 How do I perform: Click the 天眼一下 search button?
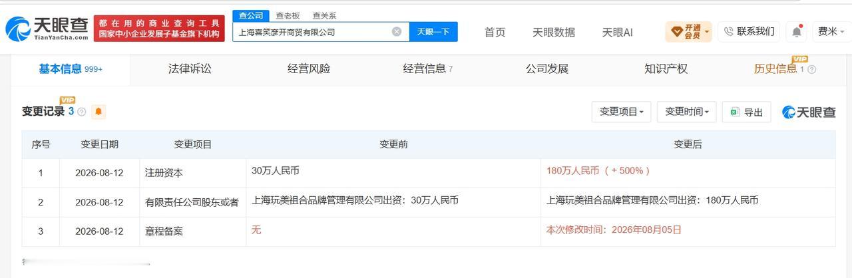click(x=433, y=31)
